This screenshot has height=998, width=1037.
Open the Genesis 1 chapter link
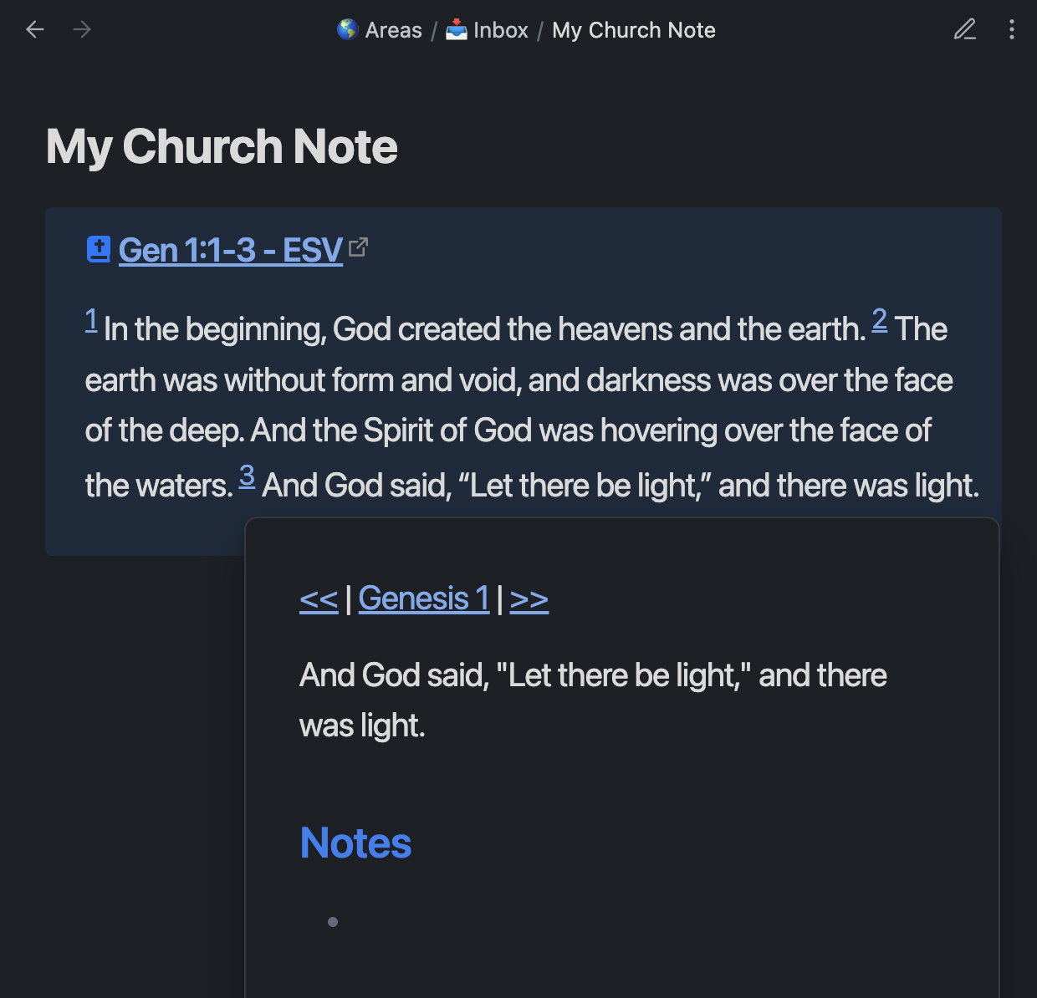[x=423, y=598]
